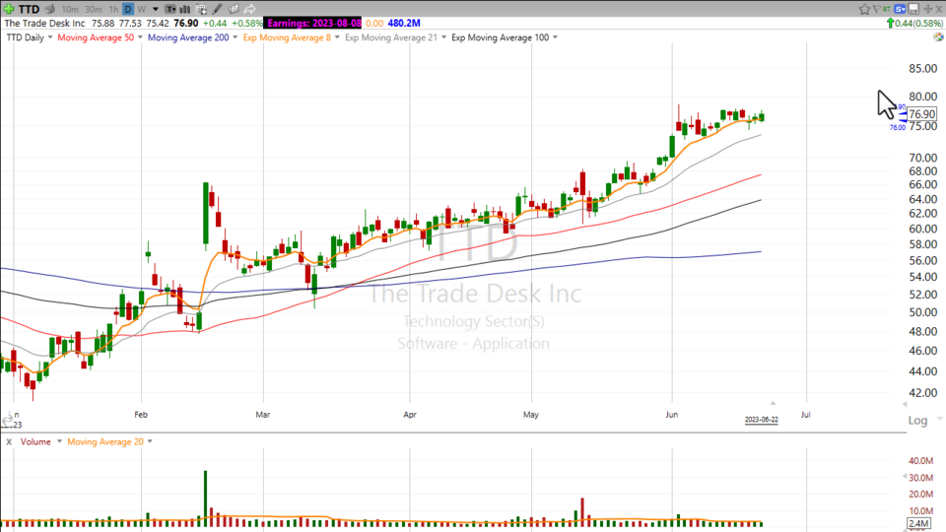Image resolution: width=946 pixels, height=532 pixels.
Task: Close the Volume pane with X
Action: point(9,442)
